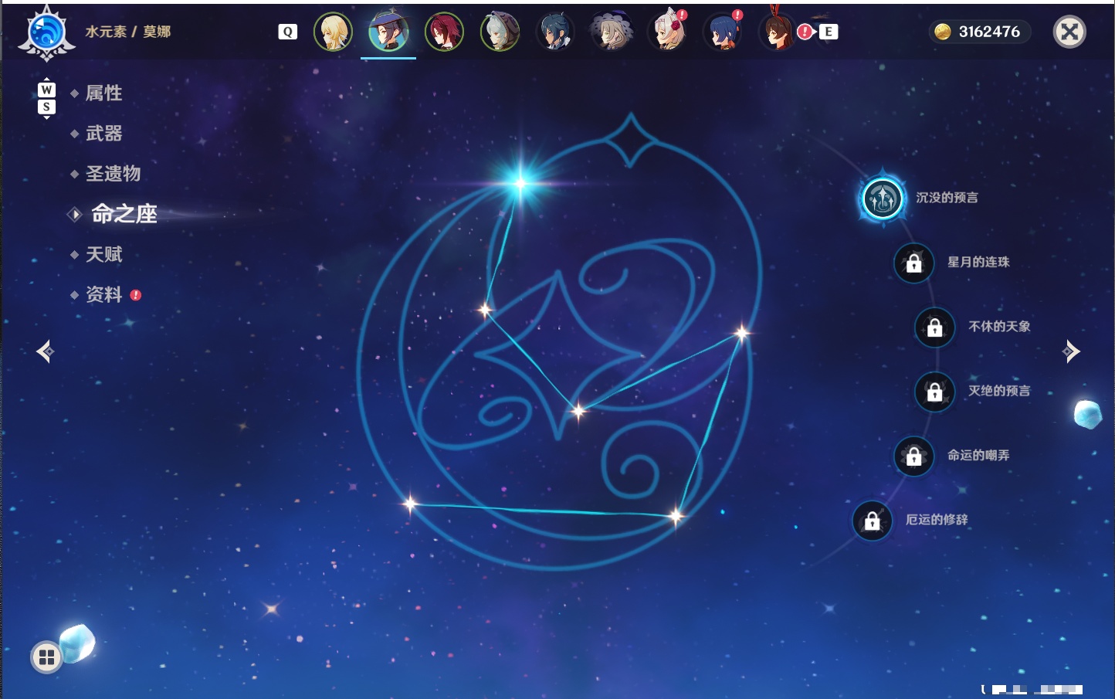Open the locked 星月的连珠 constellation icon
This screenshot has width=1115, height=699.
913,263
